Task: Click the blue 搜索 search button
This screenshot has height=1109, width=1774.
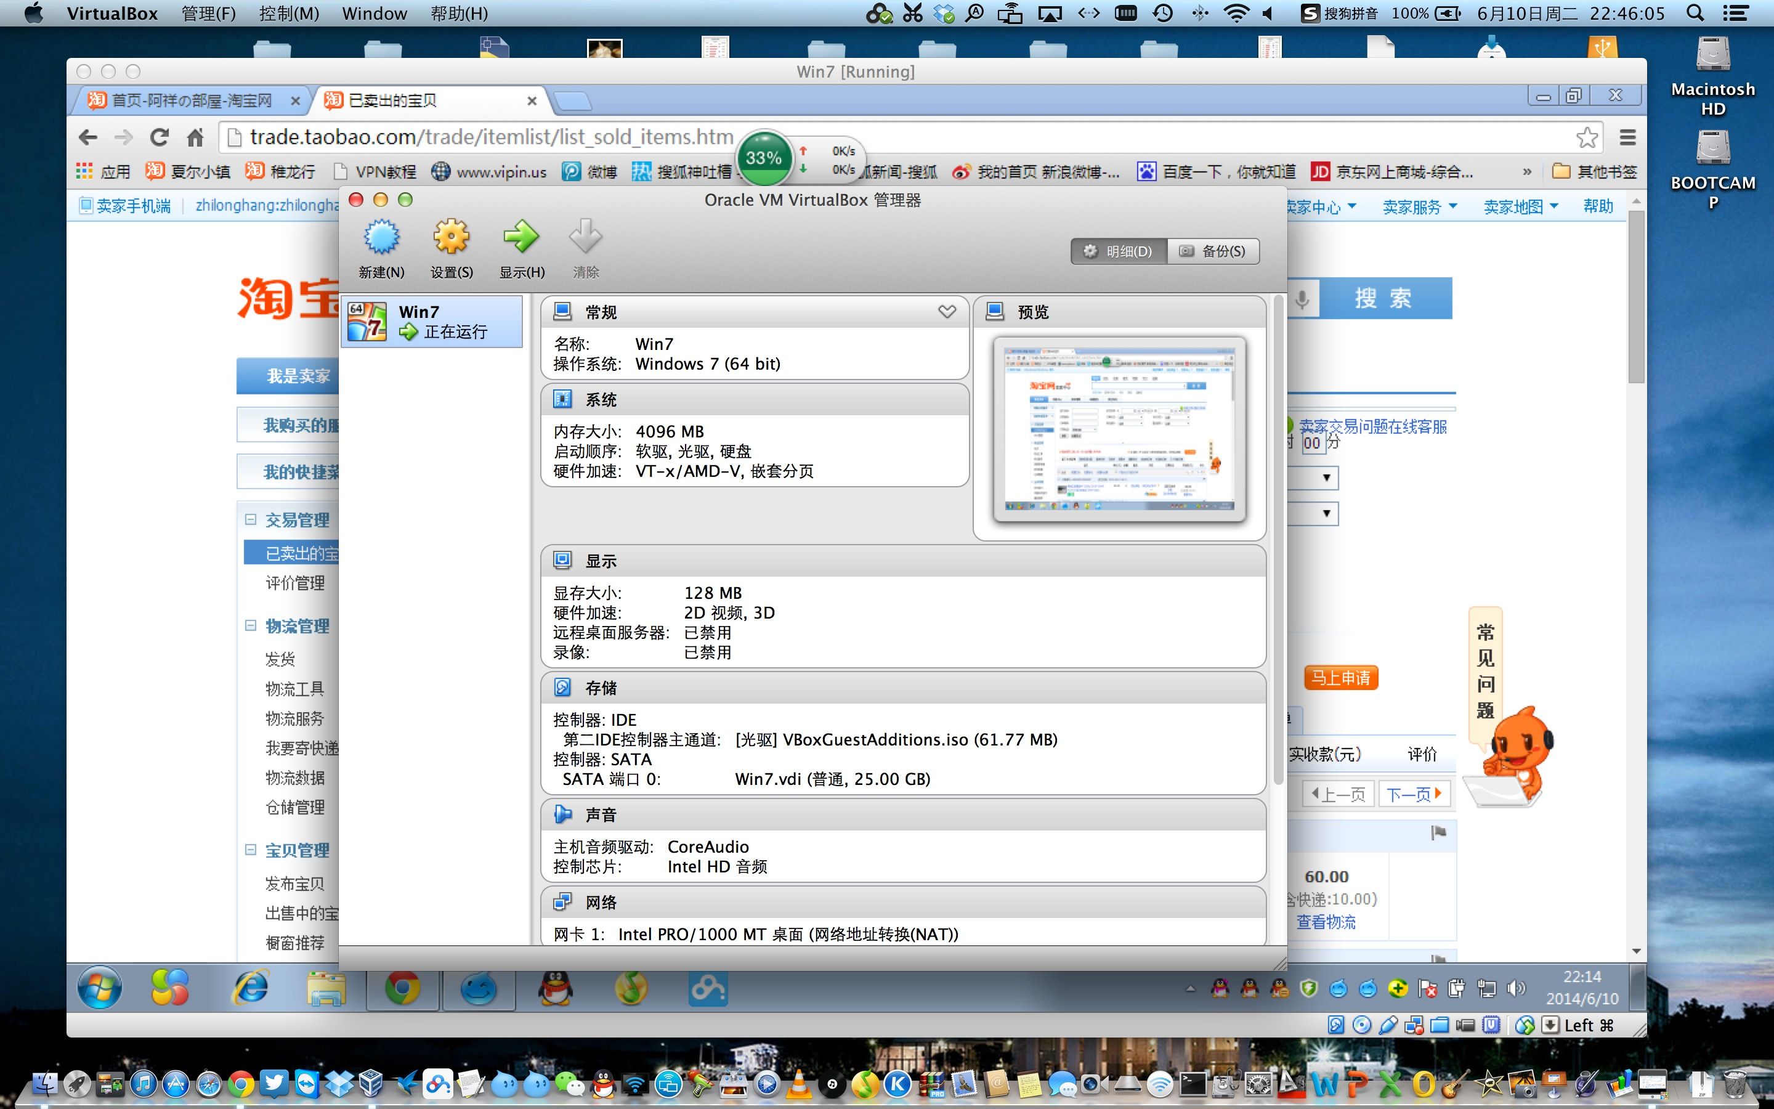Action: (x=1385, y=298)
